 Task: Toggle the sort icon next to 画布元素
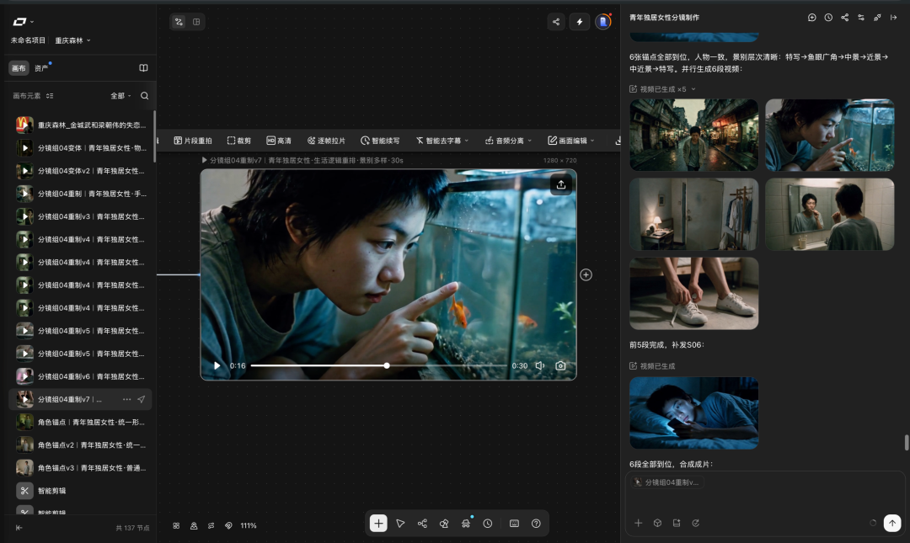pos(50,96)
